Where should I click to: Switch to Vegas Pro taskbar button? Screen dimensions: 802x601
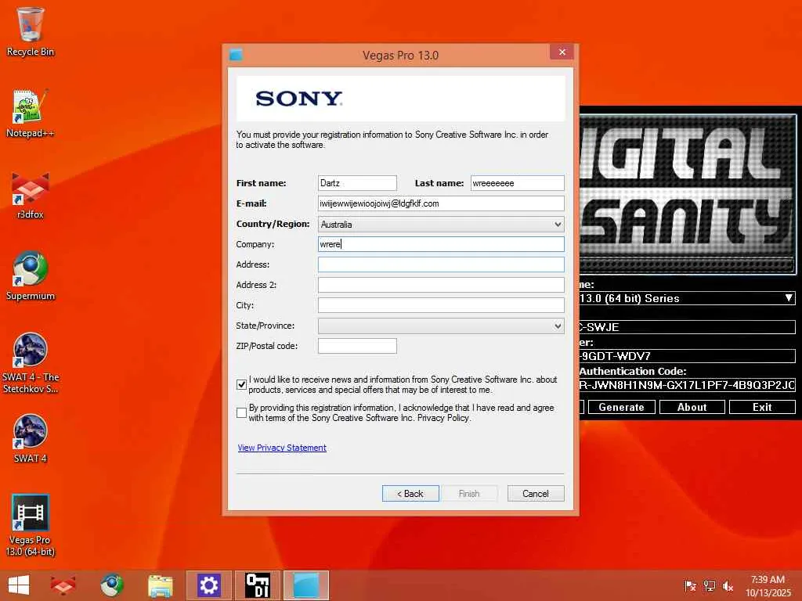pos(306,585)
